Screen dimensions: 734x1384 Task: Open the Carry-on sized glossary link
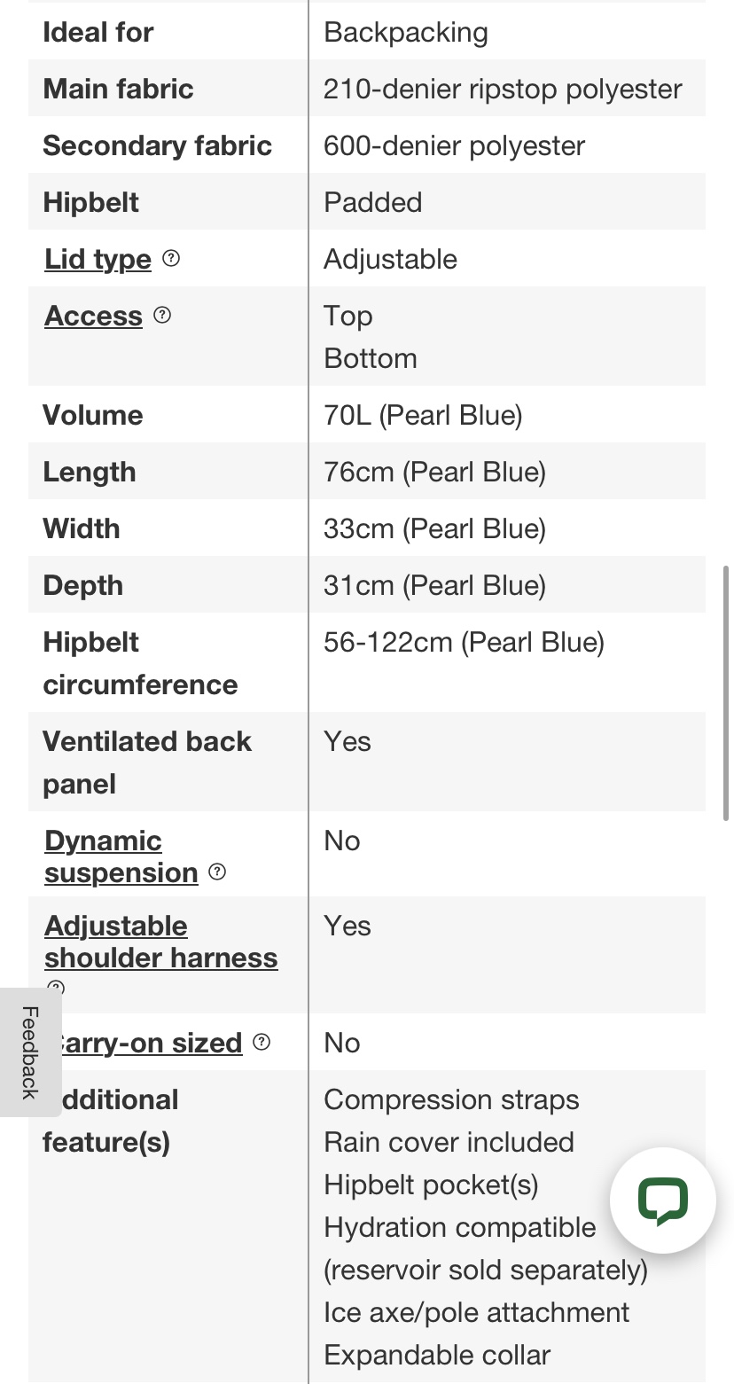click(149, 1043)
